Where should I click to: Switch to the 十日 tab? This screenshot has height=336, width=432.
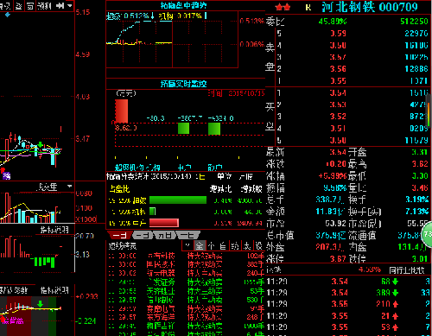[x=187, y=235]
